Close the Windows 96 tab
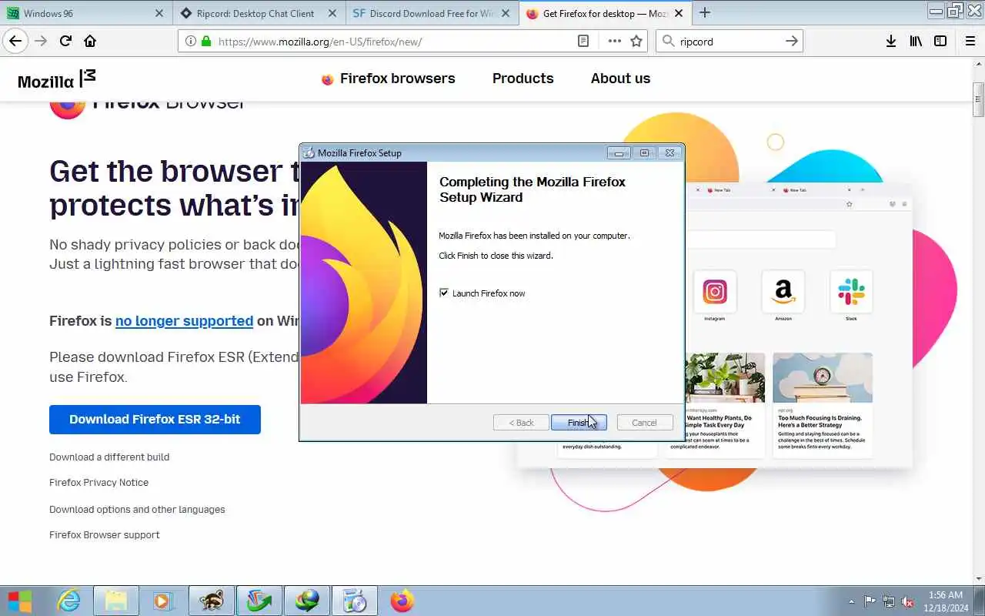 click(159, 13)
